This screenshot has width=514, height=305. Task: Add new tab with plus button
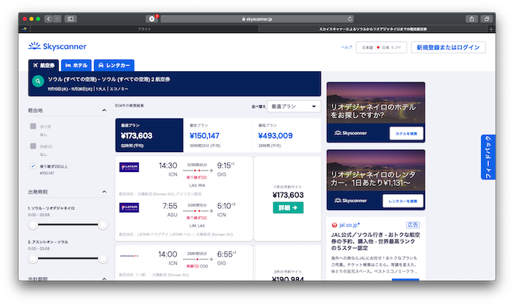(491, 29)
